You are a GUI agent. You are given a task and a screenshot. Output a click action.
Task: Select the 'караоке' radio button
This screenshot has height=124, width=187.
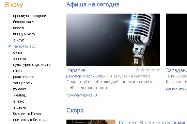tap(9, 89)
